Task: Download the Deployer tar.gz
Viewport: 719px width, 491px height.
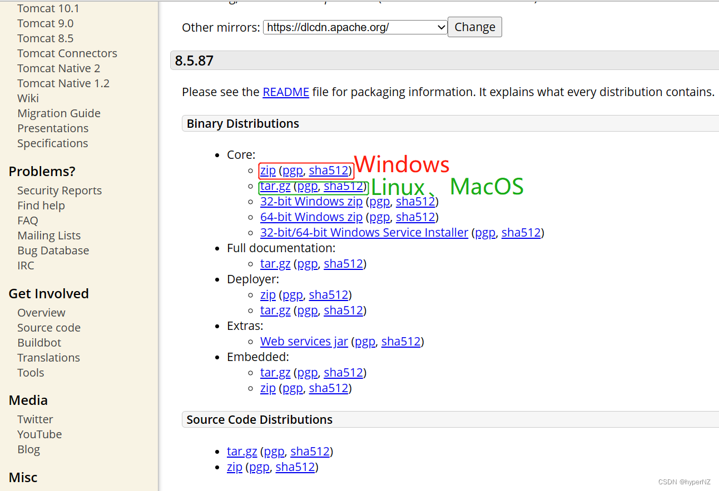Action: point(275,310)
